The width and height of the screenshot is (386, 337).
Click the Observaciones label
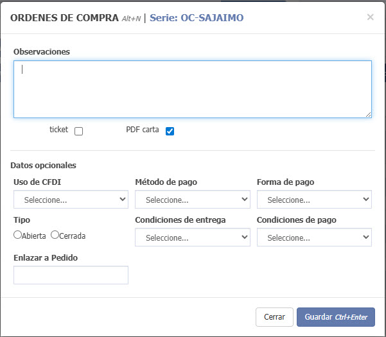42,51
